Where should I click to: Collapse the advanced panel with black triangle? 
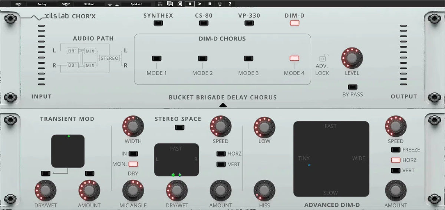(222, 105)
